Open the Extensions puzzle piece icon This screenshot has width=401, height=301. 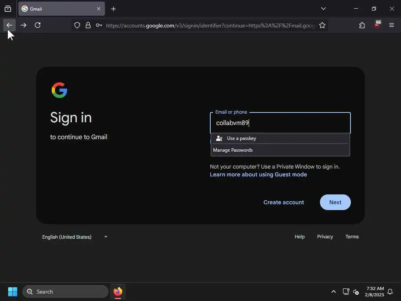pos(362,25)
